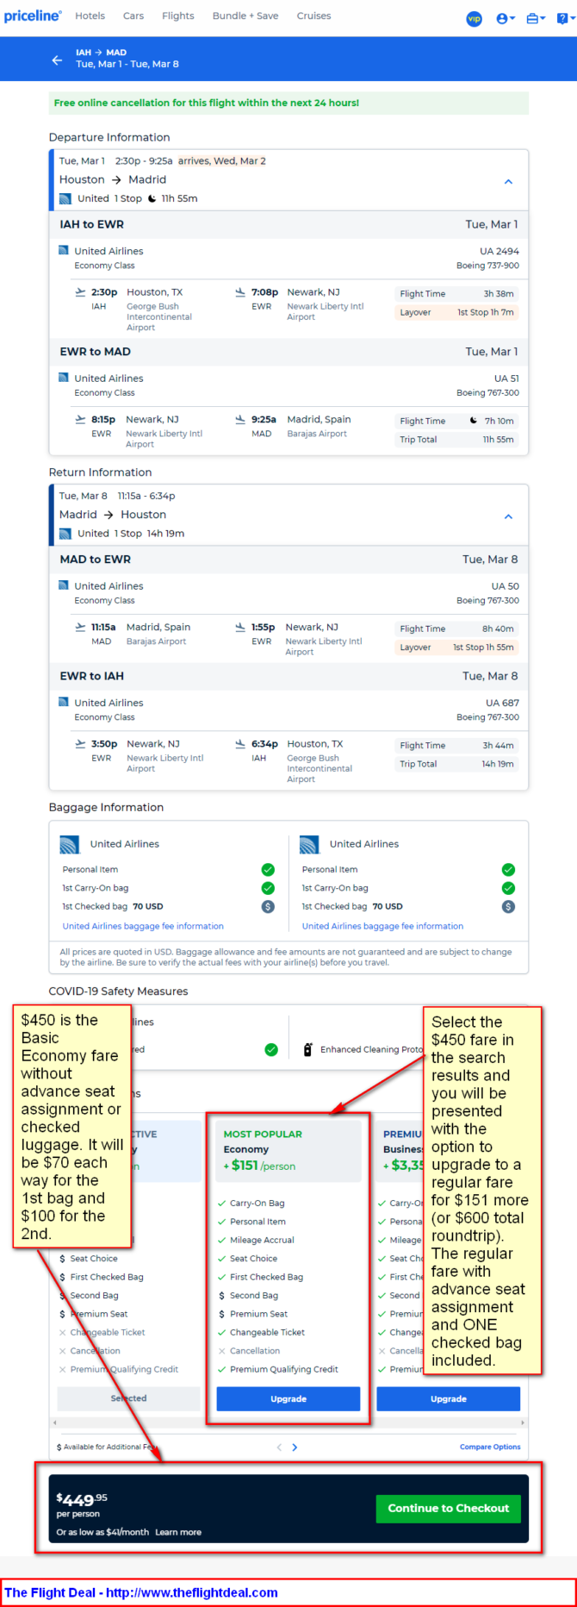Image resolution: width=577 pixels, height=1607 pixels.
Task: Open the account profile dropdown
Action: point(506,18)
